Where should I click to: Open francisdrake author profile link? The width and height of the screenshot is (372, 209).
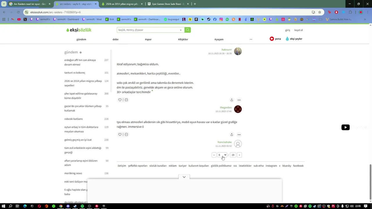pyautogui.click(x=225, y=142)
